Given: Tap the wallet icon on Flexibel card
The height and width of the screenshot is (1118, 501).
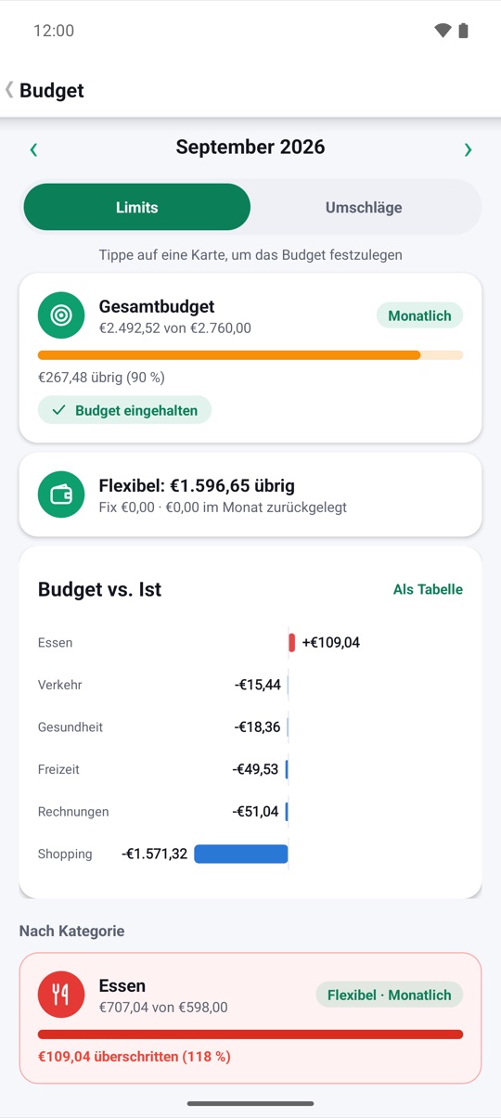Looking at the screenshot, I should point(61,495).
